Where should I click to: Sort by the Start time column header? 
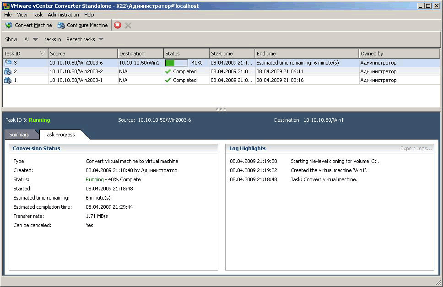click(232, 54)
